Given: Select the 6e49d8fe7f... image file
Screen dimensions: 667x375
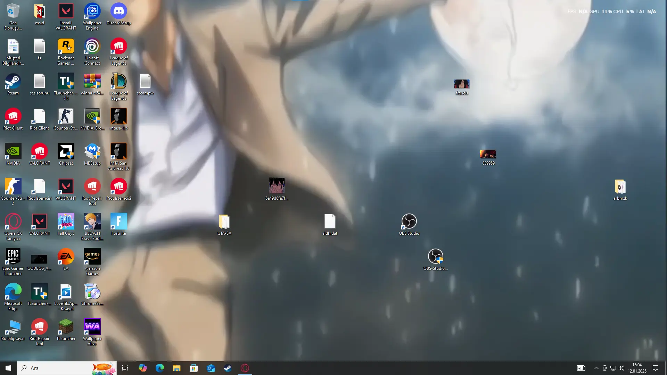Looking at the screenshot, I should tap(277, 190).
